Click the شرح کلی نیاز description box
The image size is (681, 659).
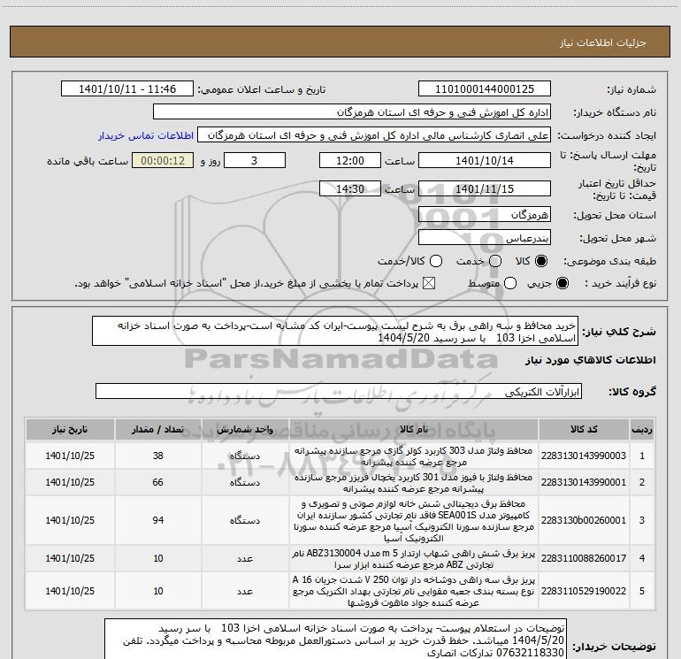tap(335, 332)
